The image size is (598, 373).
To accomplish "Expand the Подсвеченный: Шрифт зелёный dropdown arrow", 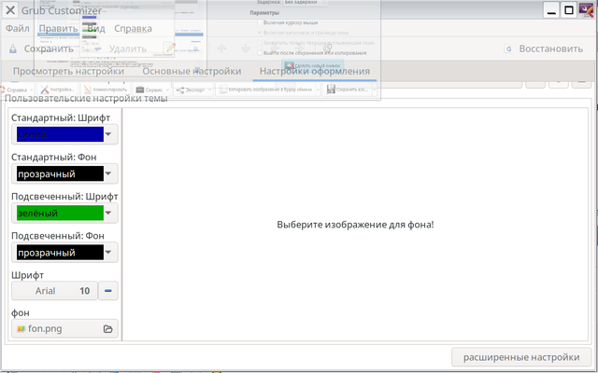I will pyautogui.click(x=108, y=214).
